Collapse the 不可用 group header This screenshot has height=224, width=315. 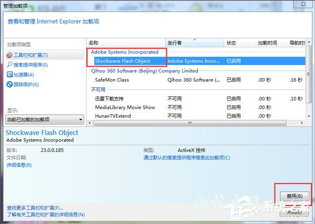tap(98, 89)
